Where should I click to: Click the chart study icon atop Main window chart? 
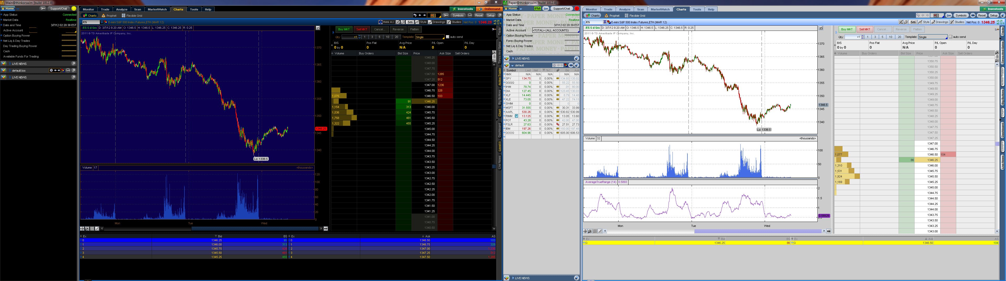(318, 28)
